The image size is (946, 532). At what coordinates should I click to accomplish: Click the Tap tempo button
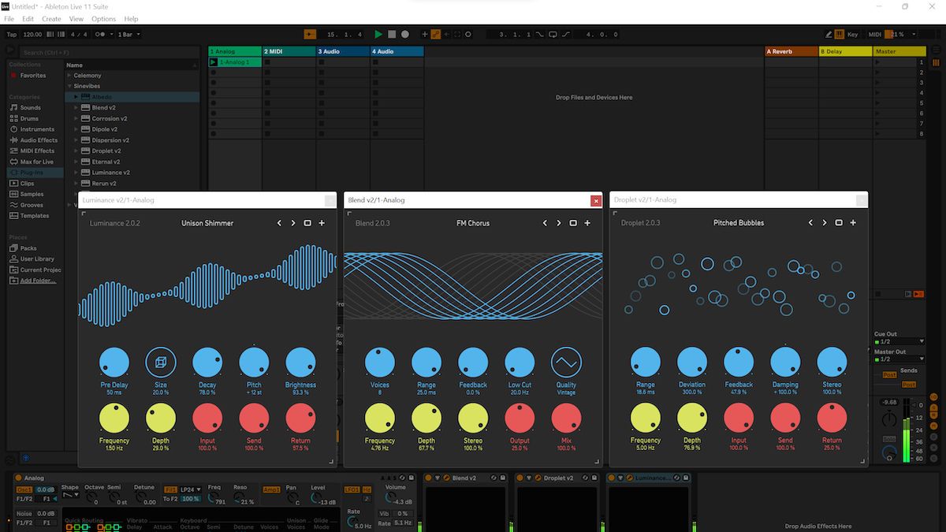[12, 35]
